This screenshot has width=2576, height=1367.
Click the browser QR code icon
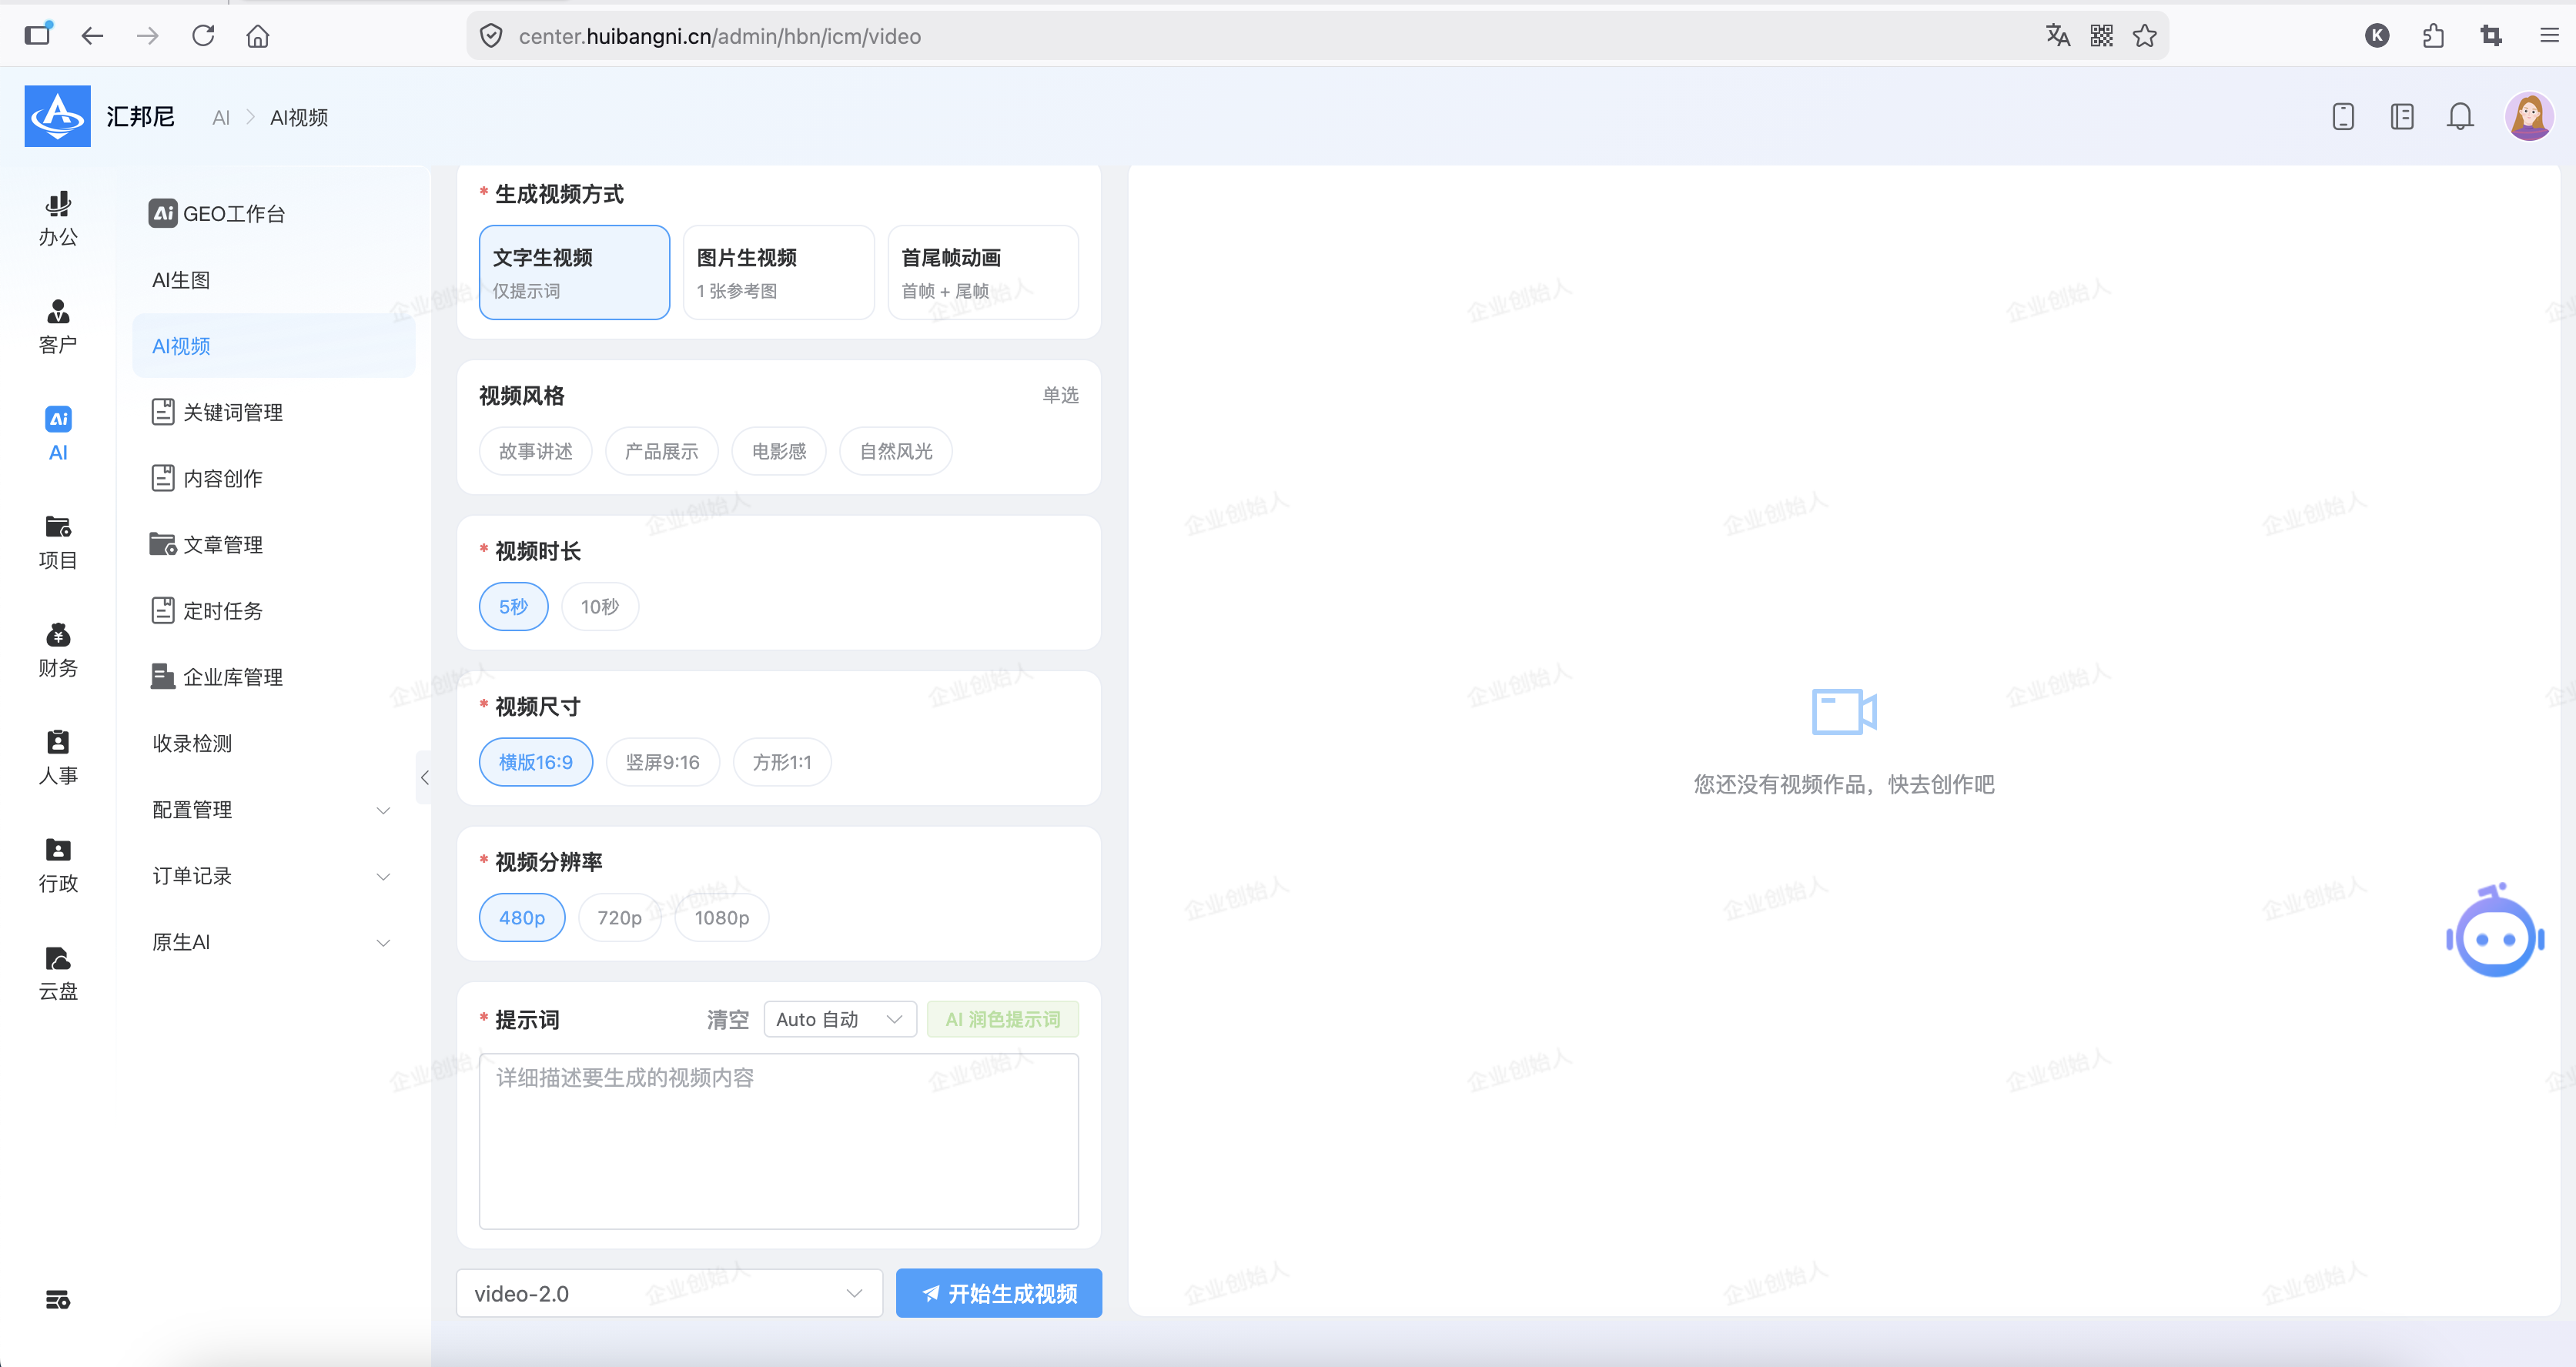[x=2101, y=36]
